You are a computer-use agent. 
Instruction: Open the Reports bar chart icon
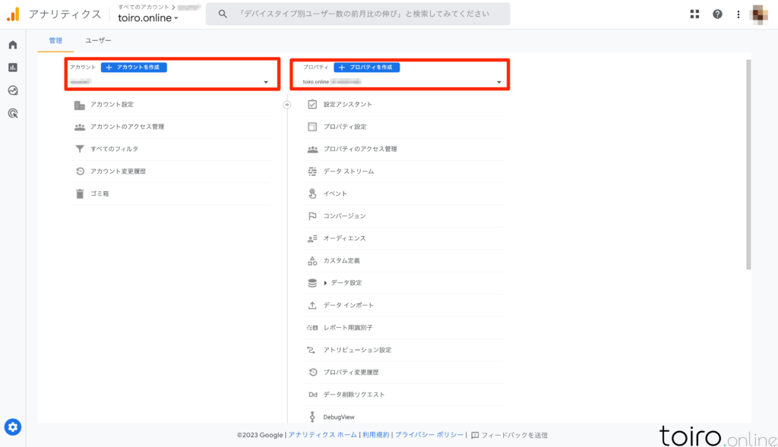point(12,68)
